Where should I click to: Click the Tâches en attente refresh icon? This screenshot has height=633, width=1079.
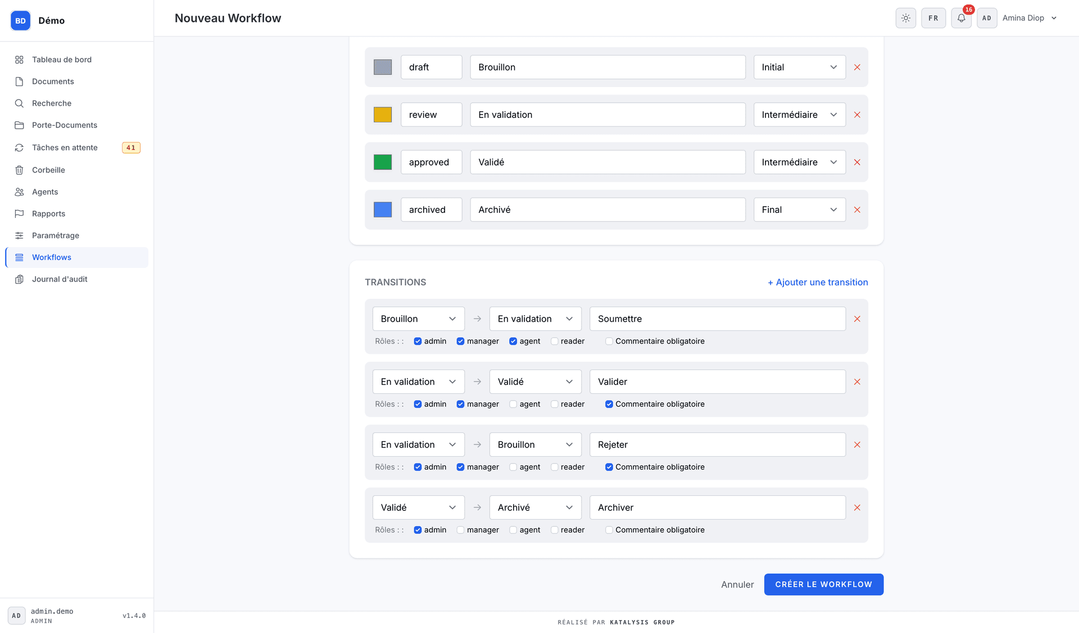(x=19, y=148)
